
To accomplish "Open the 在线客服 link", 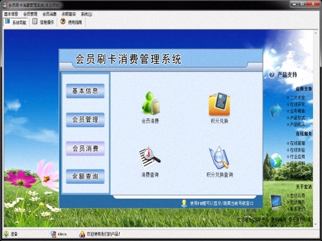I will [298, 143].
